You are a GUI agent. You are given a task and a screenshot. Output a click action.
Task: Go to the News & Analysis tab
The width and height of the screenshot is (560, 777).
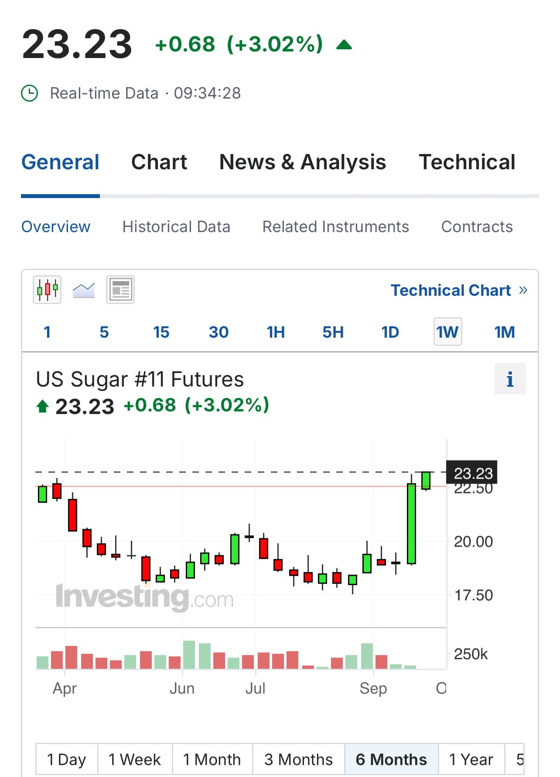tap(303, 162)
